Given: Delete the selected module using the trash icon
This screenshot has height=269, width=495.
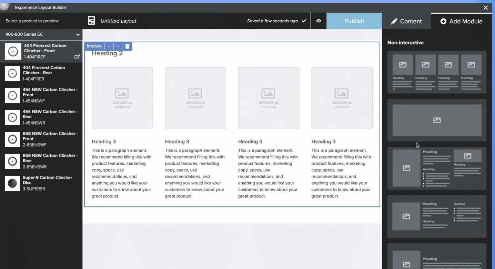Looking at the screenshot, I should pyautogui.click(x=127, y=46).
